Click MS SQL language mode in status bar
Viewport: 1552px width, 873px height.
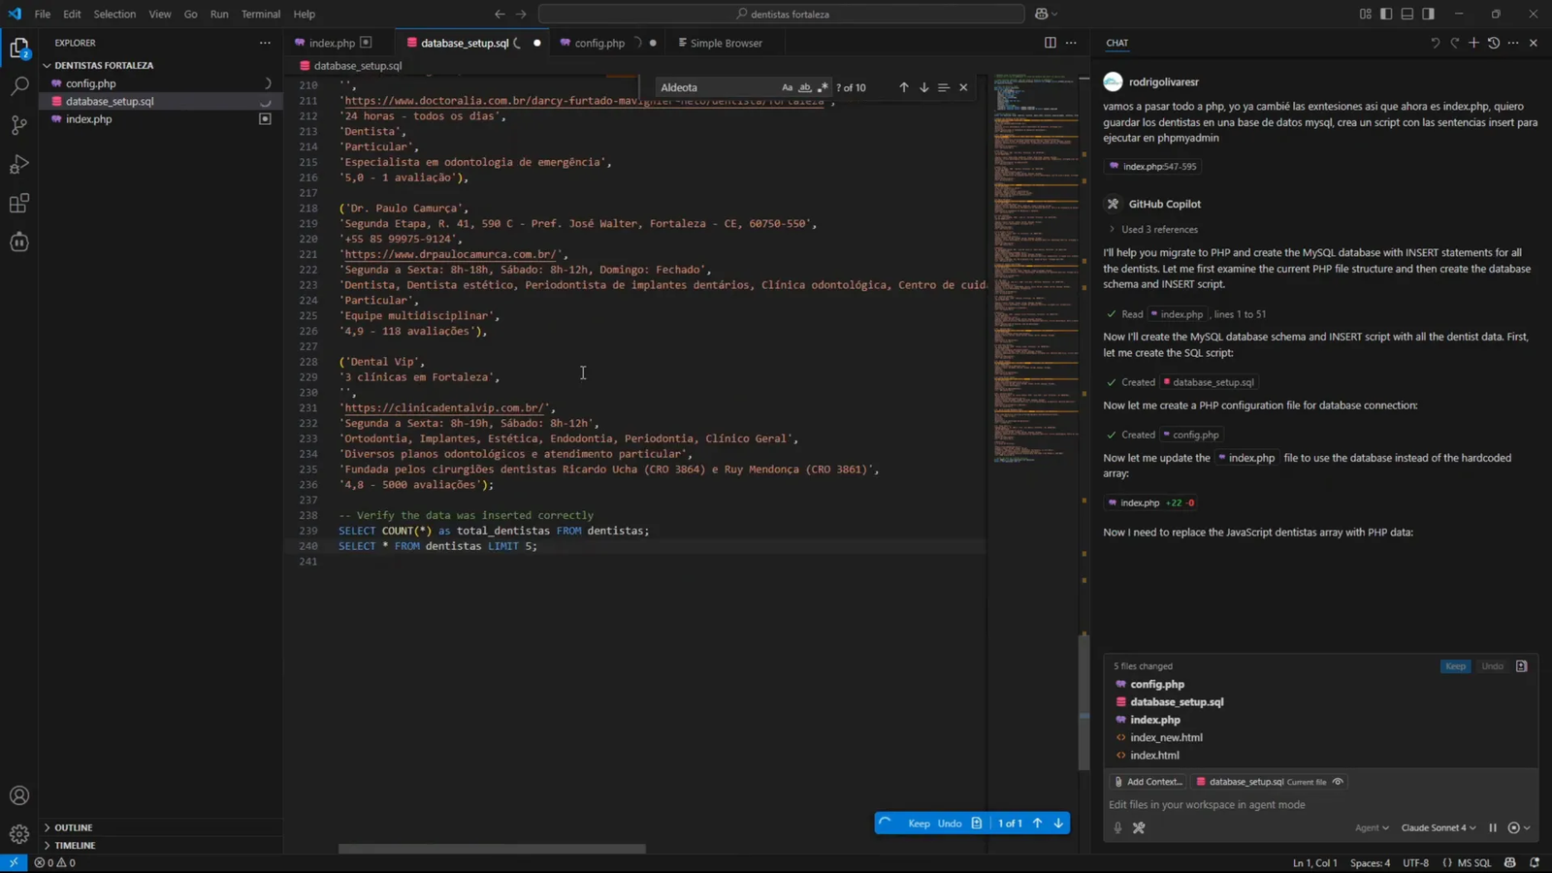(x=1475, y=862)
